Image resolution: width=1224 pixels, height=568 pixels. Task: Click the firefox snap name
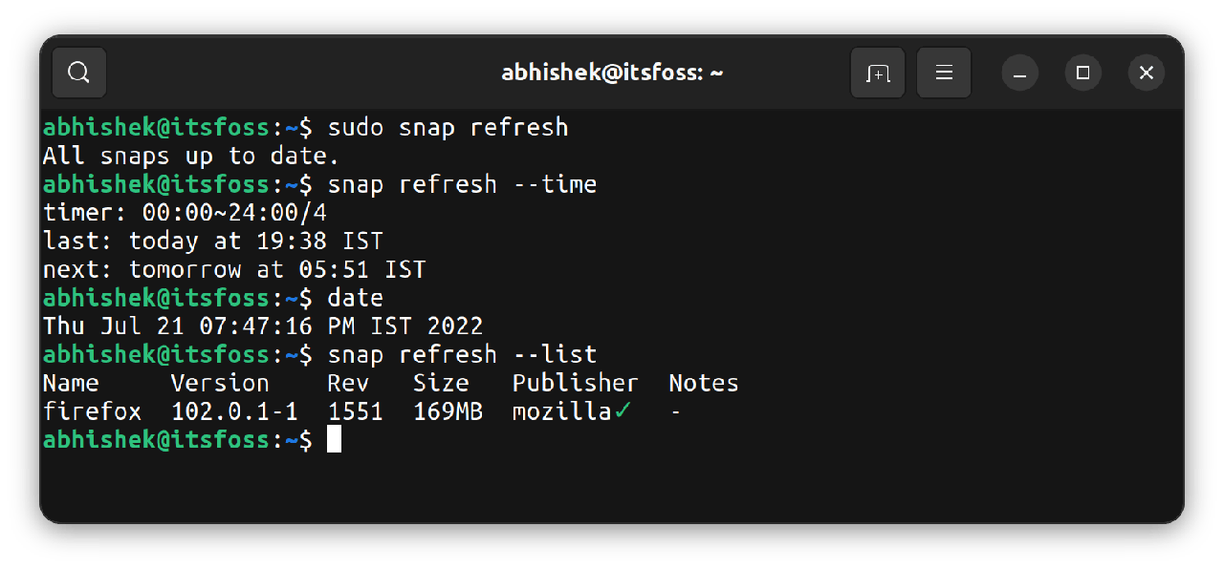[92, 411]
